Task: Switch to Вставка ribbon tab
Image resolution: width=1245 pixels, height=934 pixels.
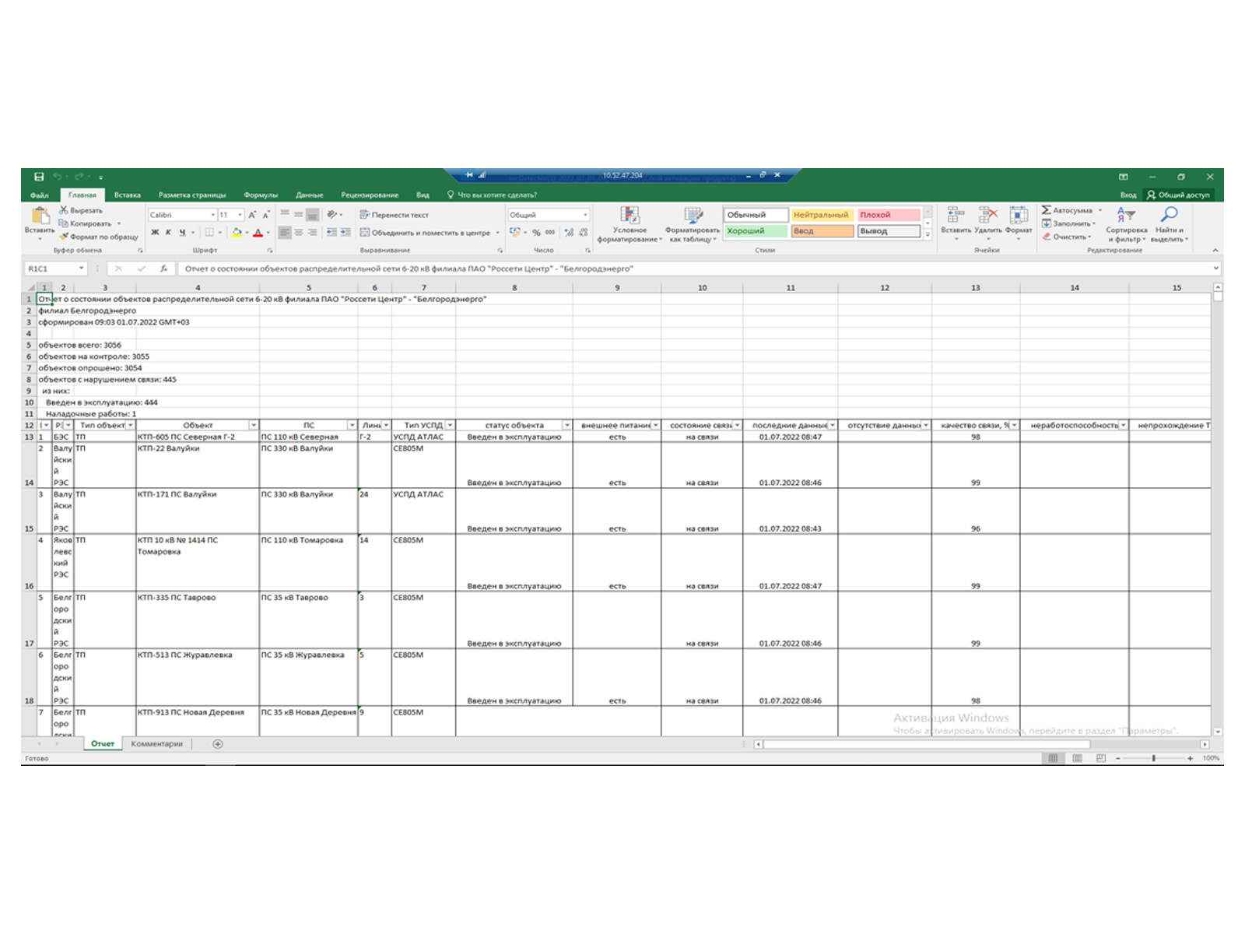Action: click(128, 195)
